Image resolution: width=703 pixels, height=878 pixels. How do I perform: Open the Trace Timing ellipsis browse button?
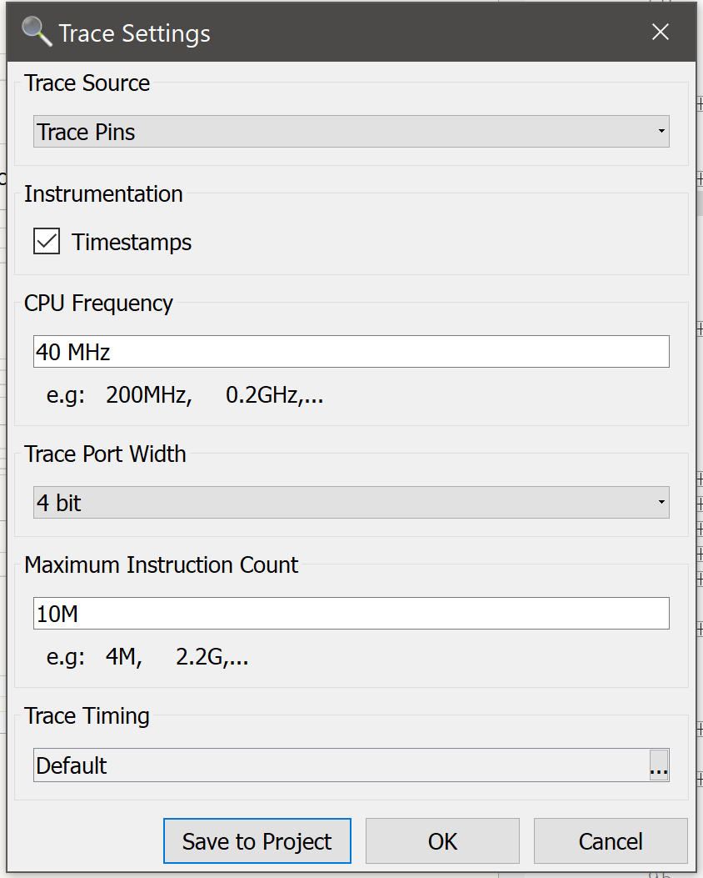[x=659, y=765]
